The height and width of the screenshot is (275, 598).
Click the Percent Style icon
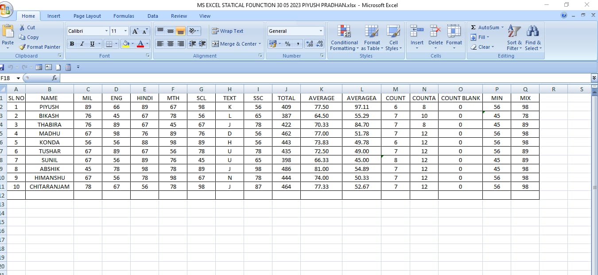(287, 44)
